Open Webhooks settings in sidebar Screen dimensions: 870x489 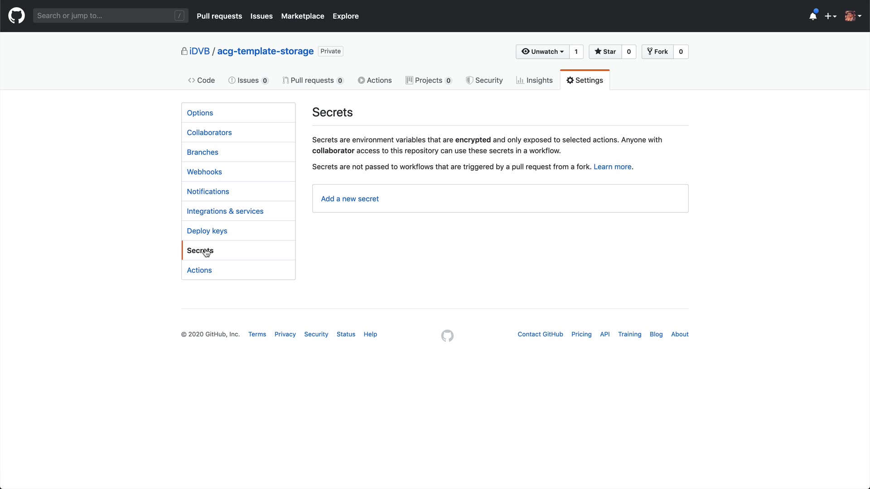click(204, 172)
